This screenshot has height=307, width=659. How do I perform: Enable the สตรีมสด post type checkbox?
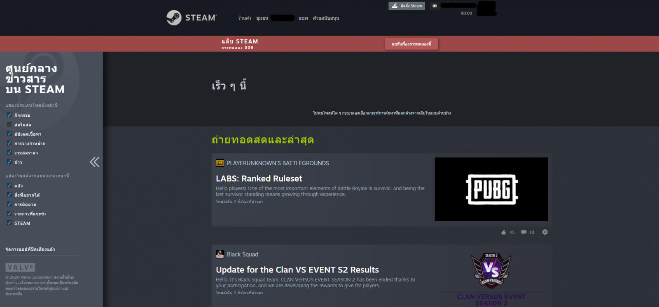pos(9,125)
